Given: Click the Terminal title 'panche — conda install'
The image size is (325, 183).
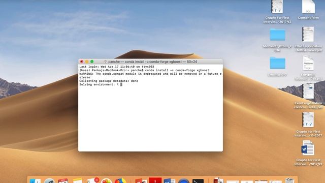Looking at the screenshot, I should [x=152, y=62].
